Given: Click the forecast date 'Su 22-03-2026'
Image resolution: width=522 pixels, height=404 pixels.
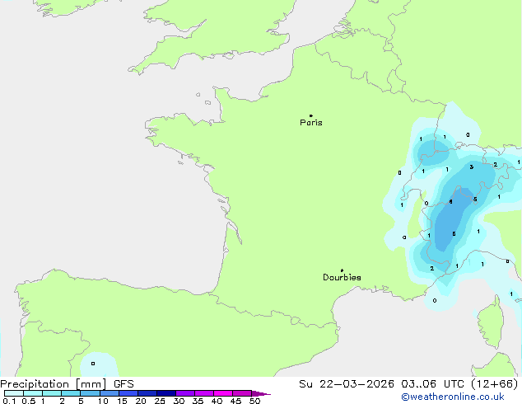Looking at the screenshot, I should [x=347, y=384].
